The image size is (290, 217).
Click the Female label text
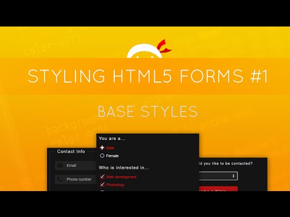coord(112,156)
